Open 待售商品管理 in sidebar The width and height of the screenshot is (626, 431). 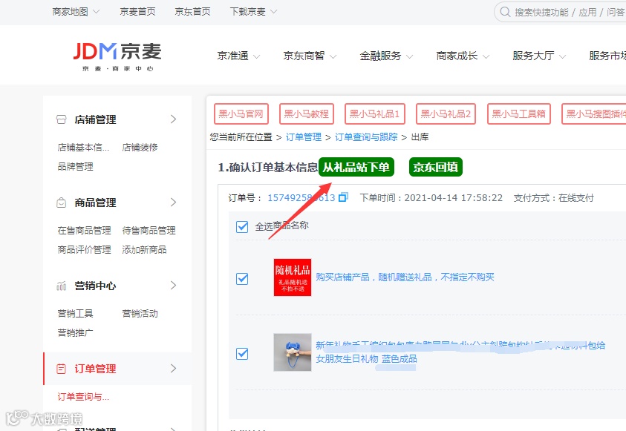point(149,231)
